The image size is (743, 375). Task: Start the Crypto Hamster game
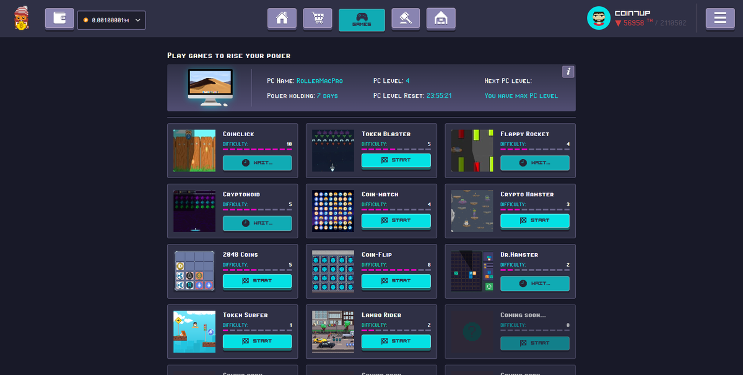[534, 220]
